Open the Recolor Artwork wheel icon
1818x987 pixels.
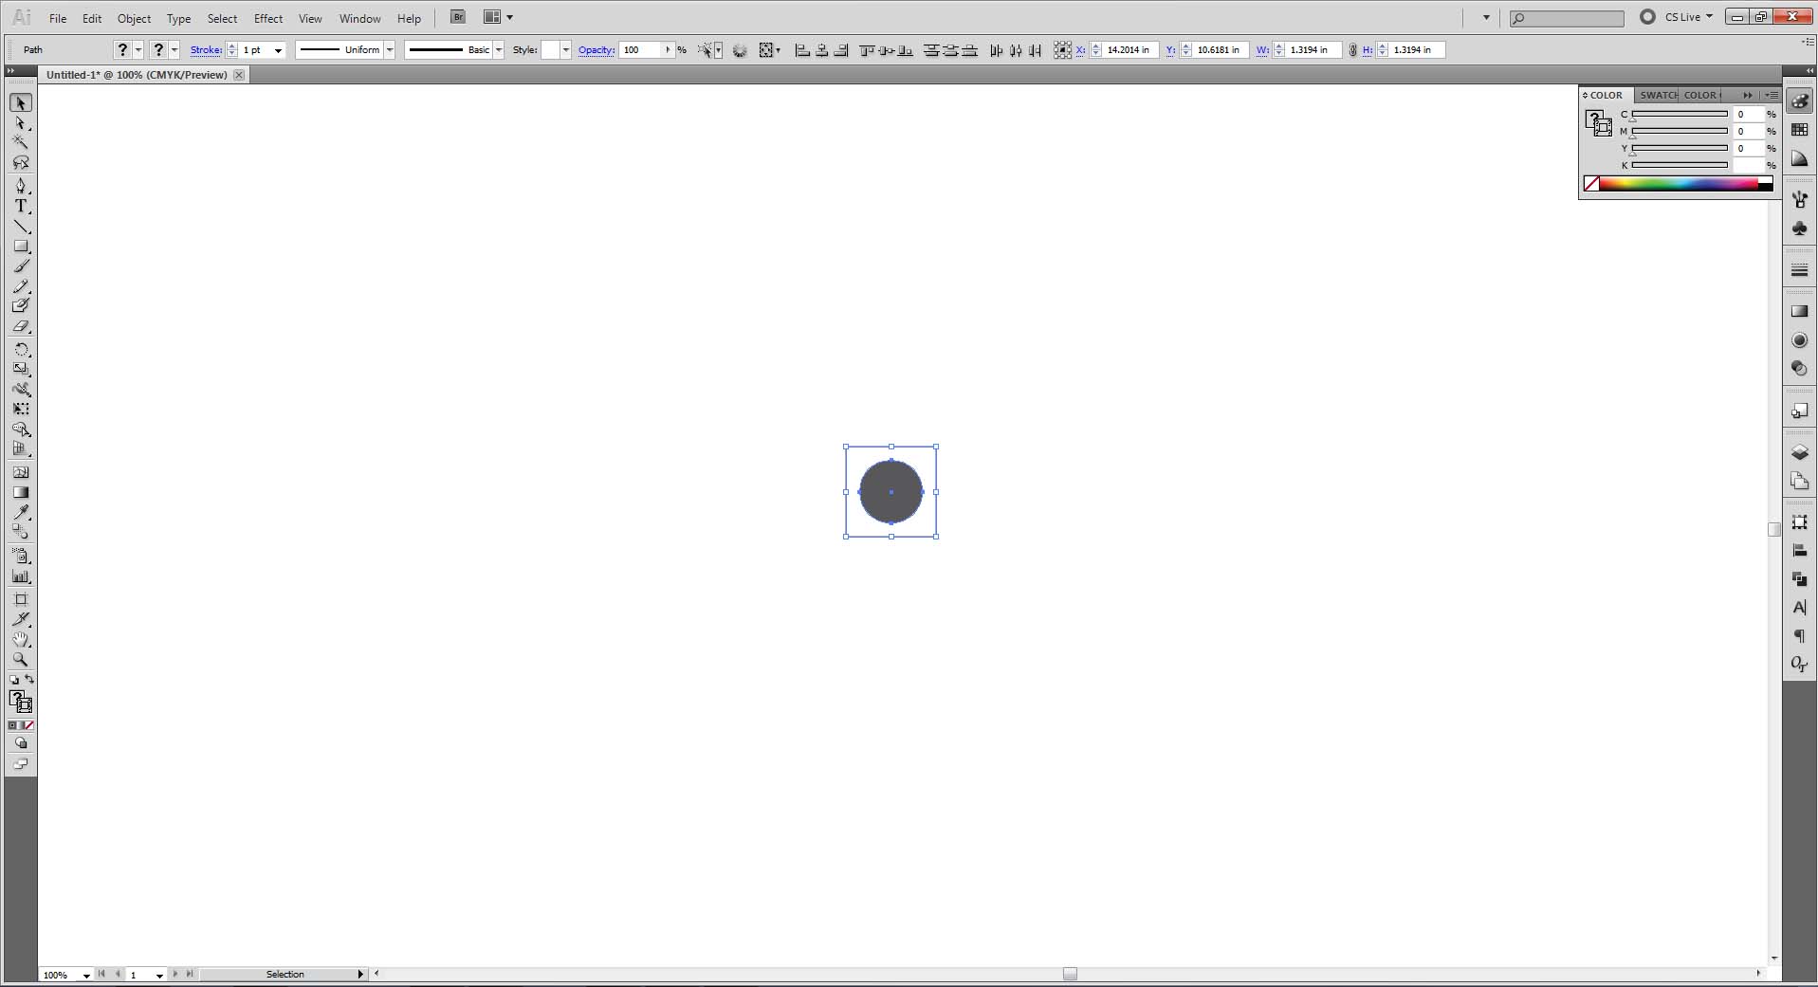(x=740, y=50)
